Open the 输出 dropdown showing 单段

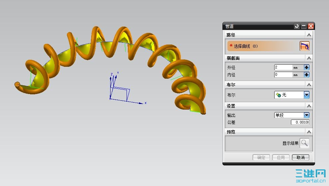click(292, 115)
